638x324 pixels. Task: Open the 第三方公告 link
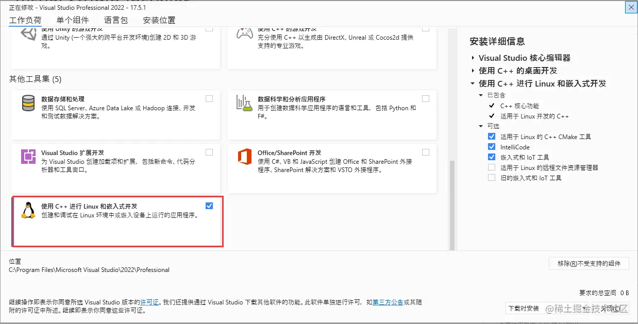point(388,302)
